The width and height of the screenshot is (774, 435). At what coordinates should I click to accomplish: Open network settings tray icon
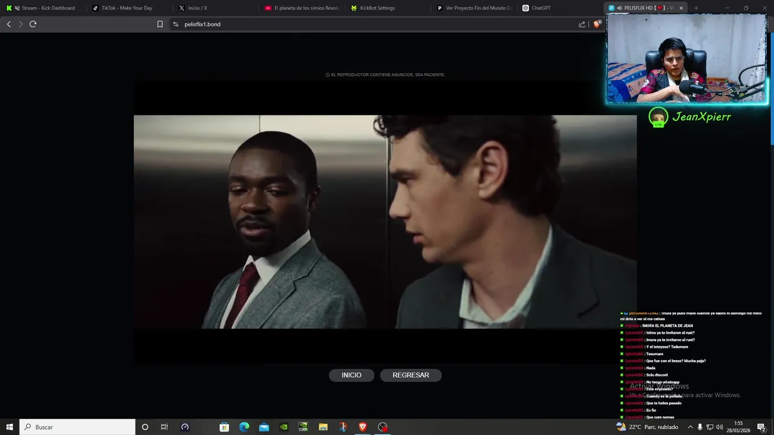[x=710, y=427]
